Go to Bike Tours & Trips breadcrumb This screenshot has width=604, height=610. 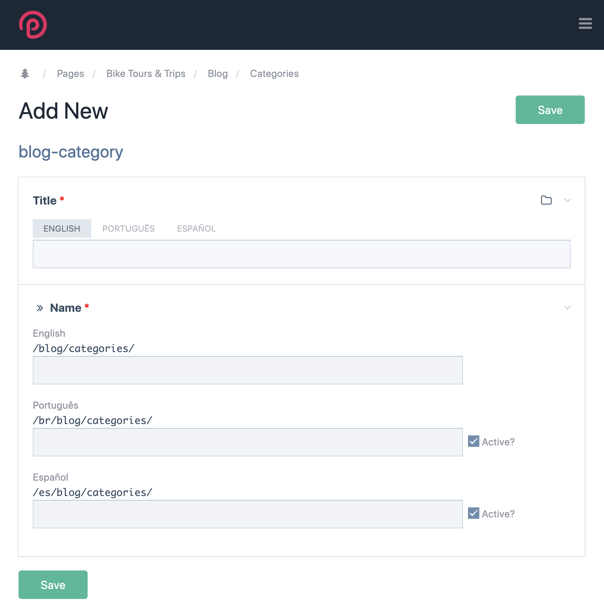pyautogui.click(x=146, y=73)
